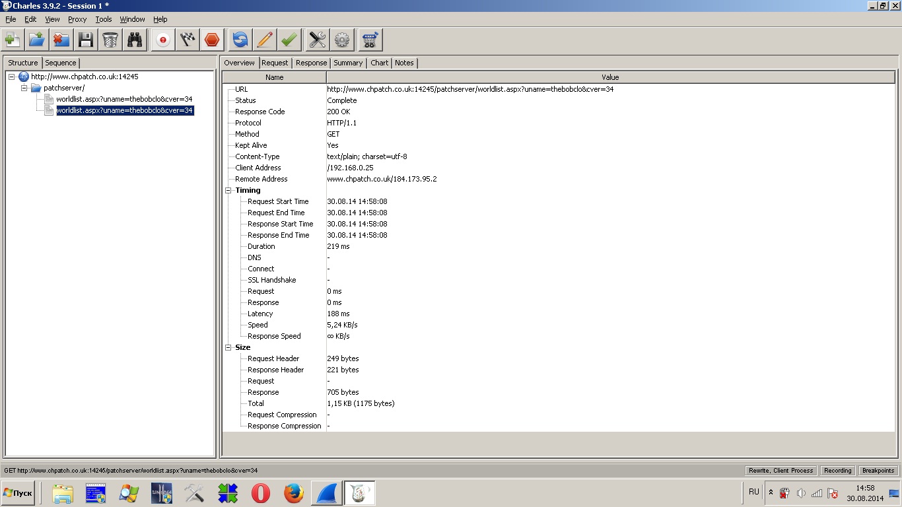
Task: Validate the response using the green checkmark icon
Action: point(289,40)
